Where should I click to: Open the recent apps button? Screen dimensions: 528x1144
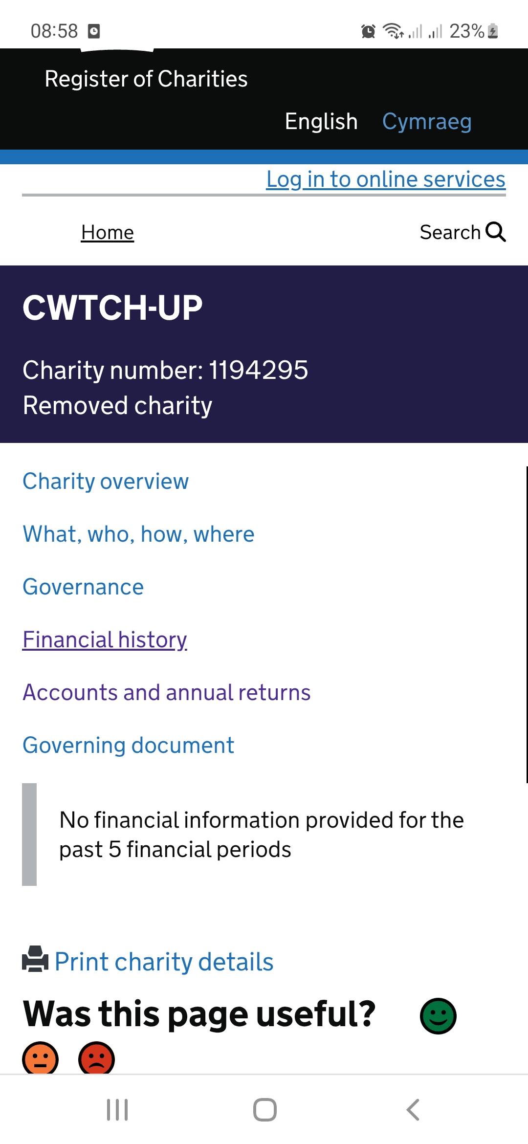point(117,1110)
